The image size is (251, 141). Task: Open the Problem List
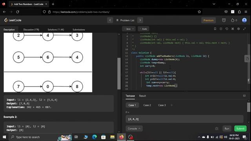tap(125, 20)
